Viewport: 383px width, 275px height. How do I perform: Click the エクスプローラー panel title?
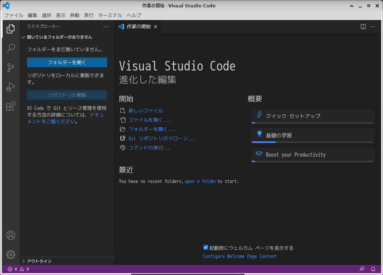click(x=43, y=26)
